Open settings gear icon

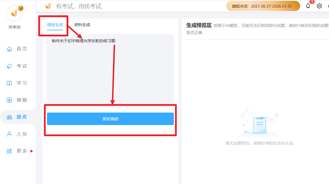pyautogui.click(x=319, y=6)
